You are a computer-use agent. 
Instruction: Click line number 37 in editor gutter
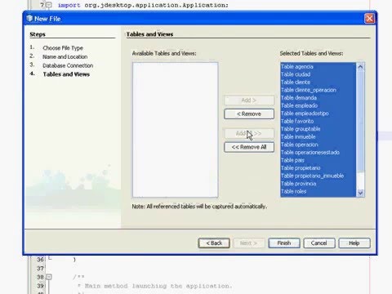coord(40,269)
